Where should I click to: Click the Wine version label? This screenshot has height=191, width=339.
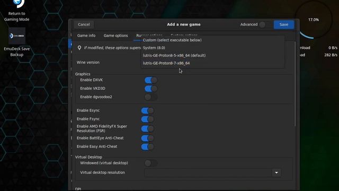coord(88,63)
